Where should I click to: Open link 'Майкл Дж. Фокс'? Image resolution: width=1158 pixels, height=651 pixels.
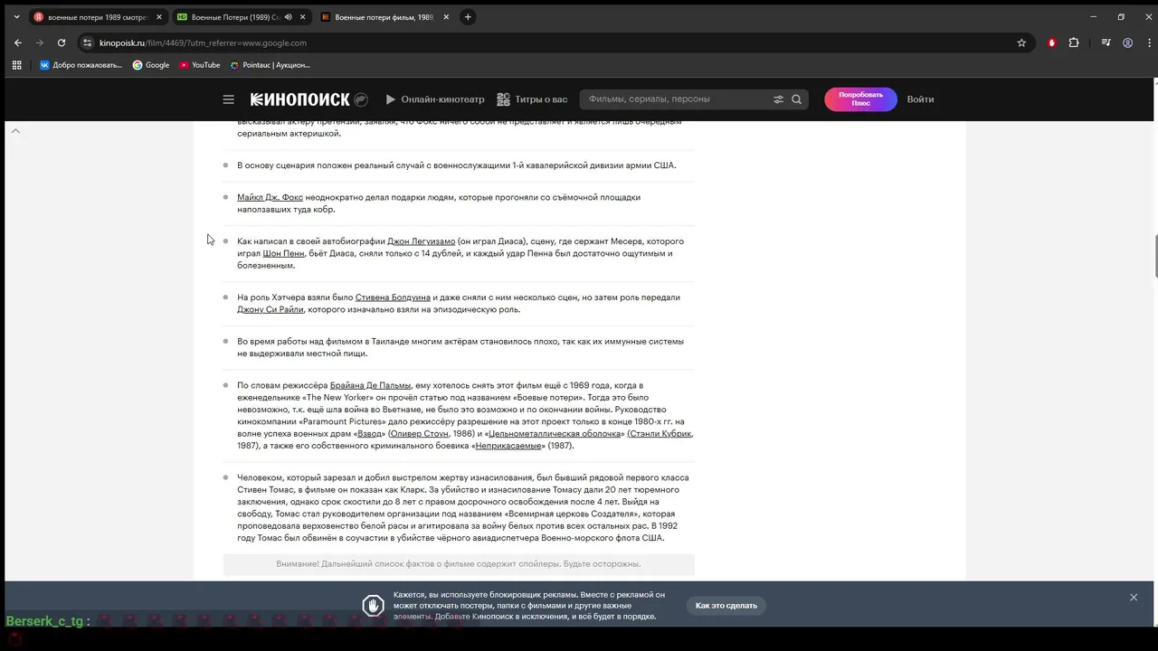[270, 197]
